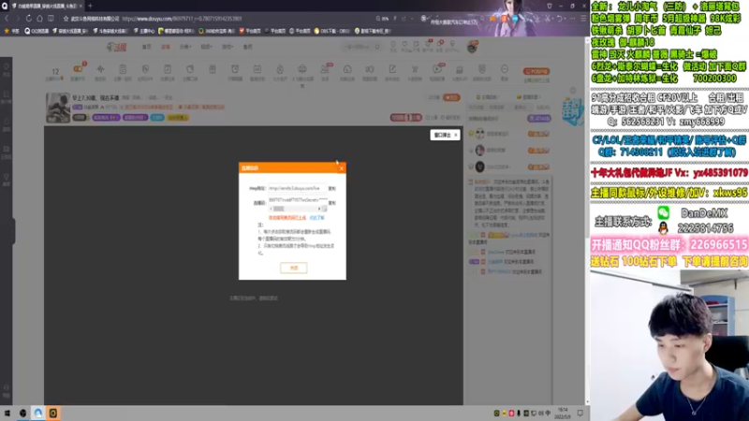Click the shield icon topping the left sidebar
Viewport: 749px width, 421px height.
pyautogui.click(x=7, y=66)
